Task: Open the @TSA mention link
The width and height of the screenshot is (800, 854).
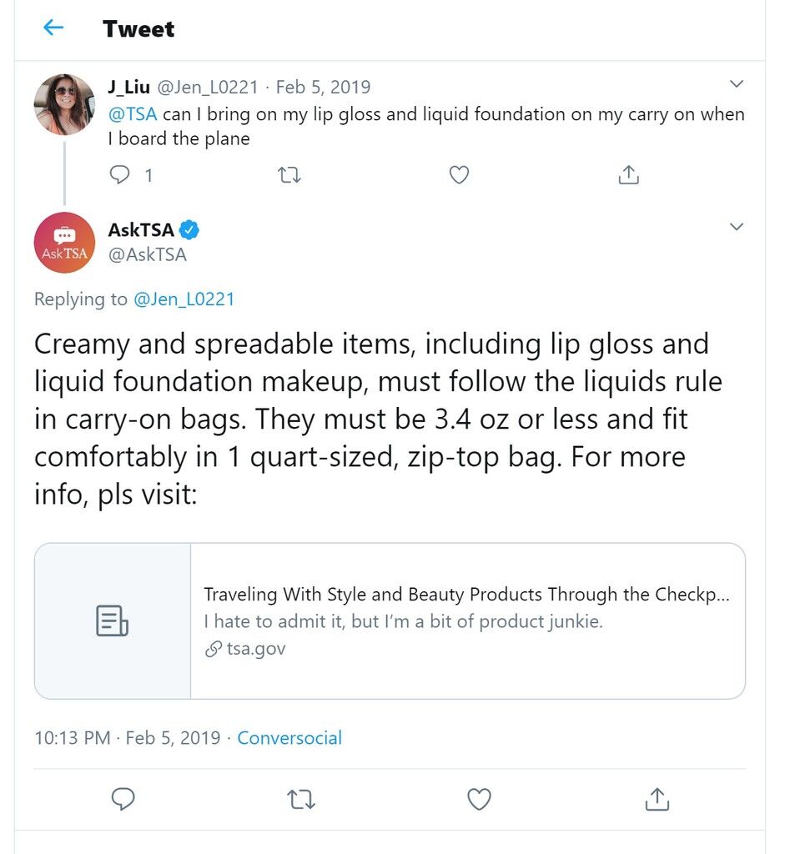Action: [x=133, y=114]
